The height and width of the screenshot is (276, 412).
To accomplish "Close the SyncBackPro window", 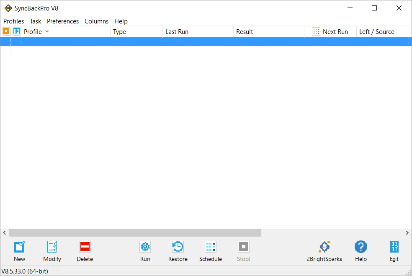I will (x=399, y=8).
